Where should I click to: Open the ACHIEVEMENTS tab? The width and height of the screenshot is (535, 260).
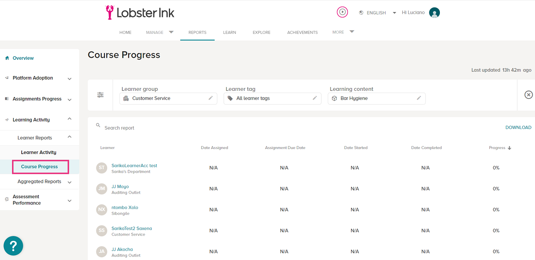point(302,33)
